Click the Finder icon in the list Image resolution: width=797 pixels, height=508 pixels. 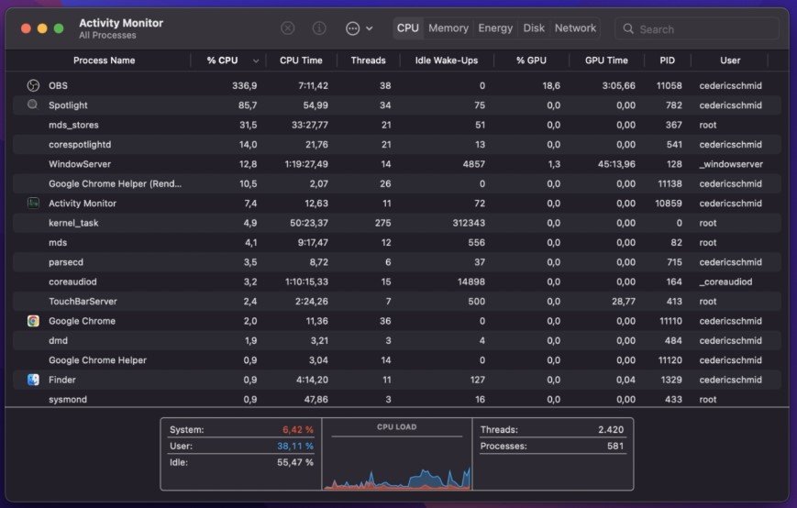[33, 380]
